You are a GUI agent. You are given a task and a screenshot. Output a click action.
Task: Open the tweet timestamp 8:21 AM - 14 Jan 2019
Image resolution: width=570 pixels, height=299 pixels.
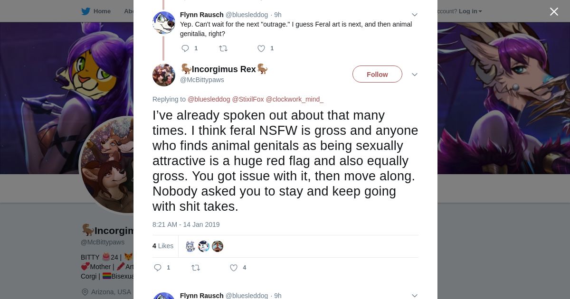point(186,224)
